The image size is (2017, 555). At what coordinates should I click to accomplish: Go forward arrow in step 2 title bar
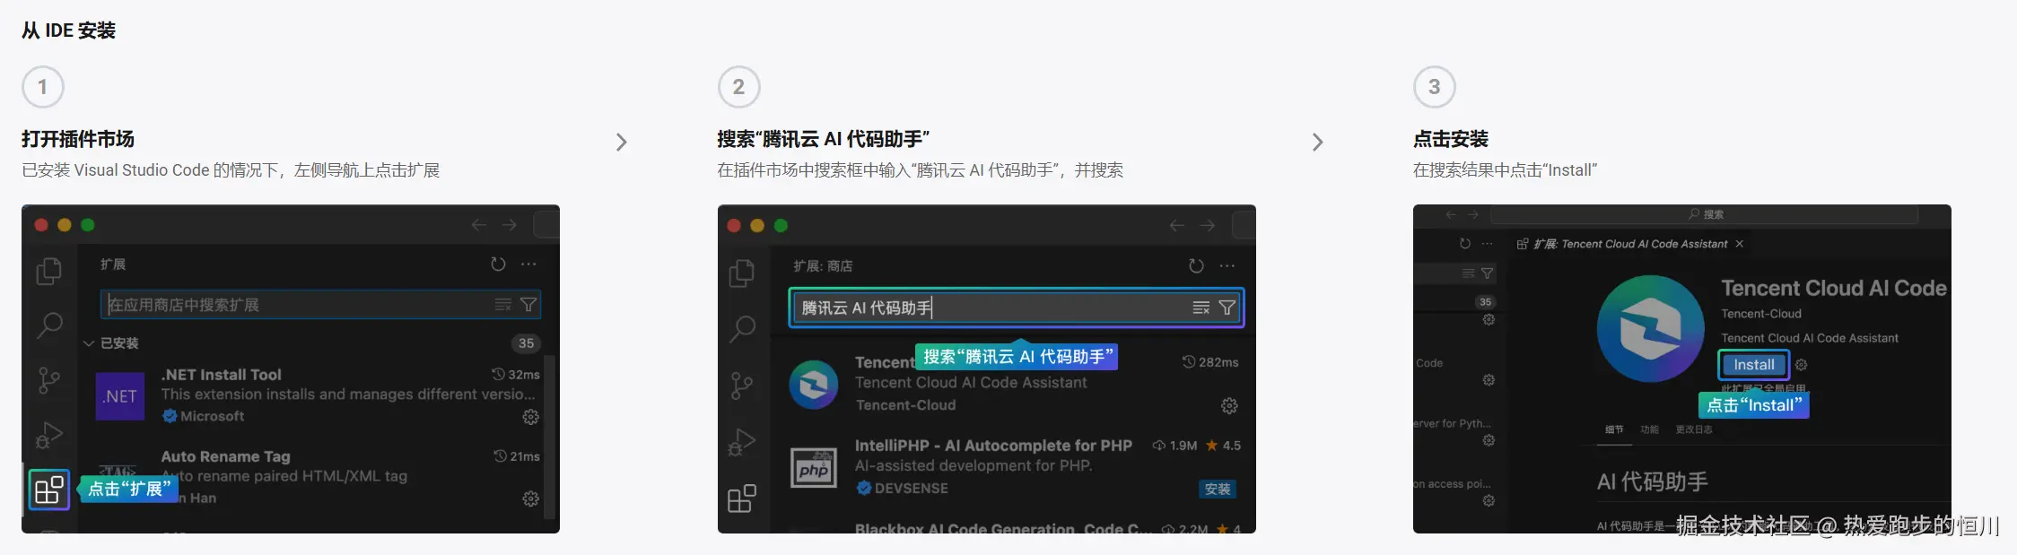tap(1208, 226)
